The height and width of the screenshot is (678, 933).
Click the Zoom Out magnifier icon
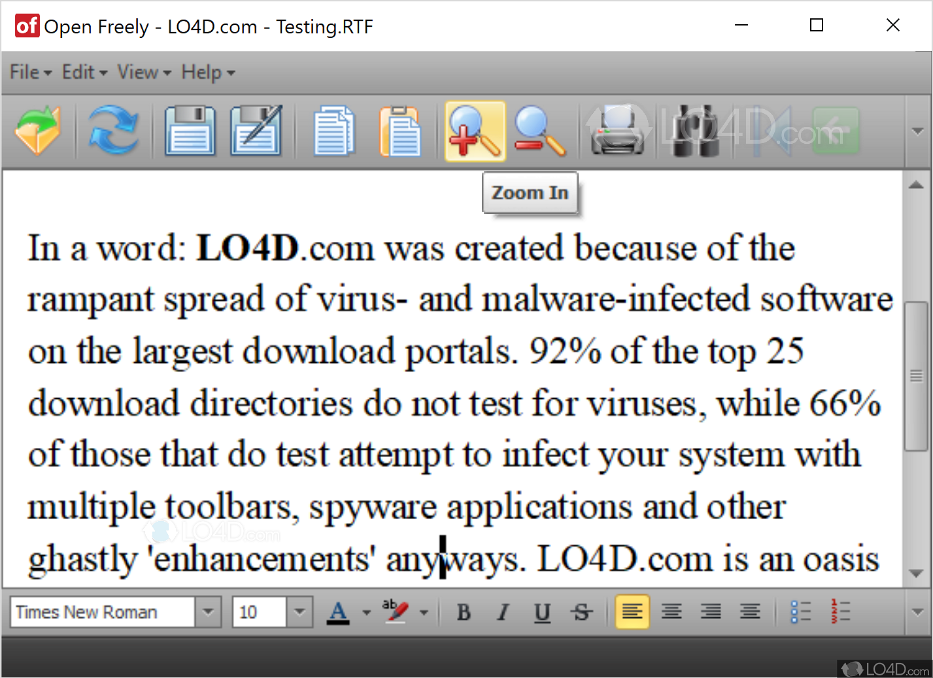[x=539, y=130]
